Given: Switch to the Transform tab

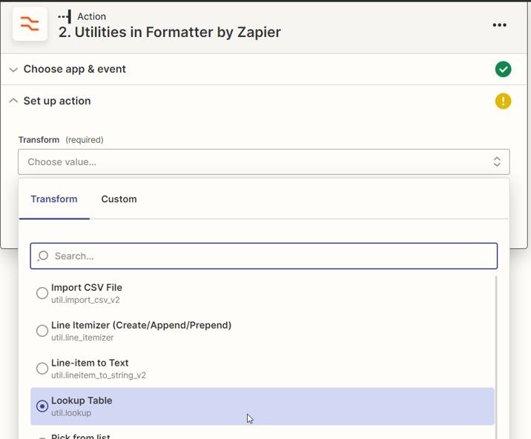Looking at the screenshot, I should 54,199.
